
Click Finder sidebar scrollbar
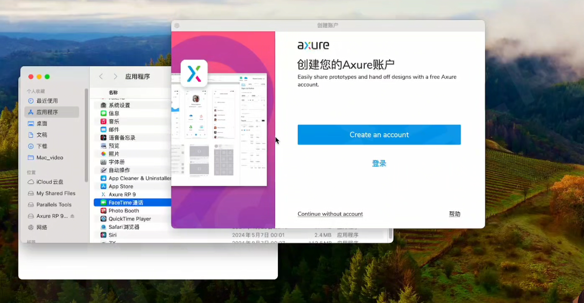(x=87, y=134)
